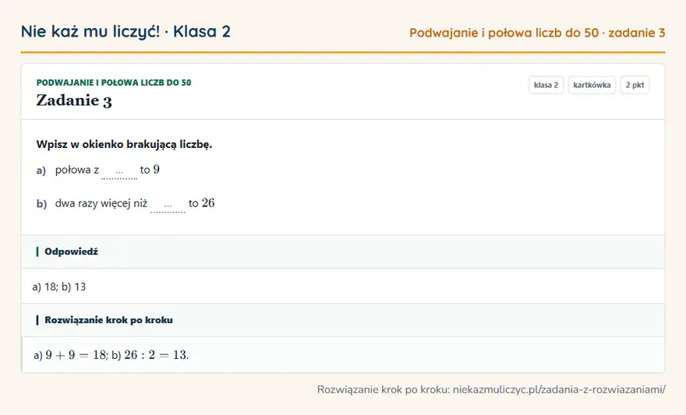This screenshot has height=415, width=686.
Task: Click 'Podwajanie i połowa liczb do 50 · zadanie 3'
Action: [x=537, y=33]
